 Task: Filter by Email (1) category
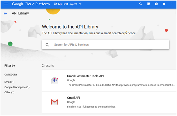click(x=10, y=82)
